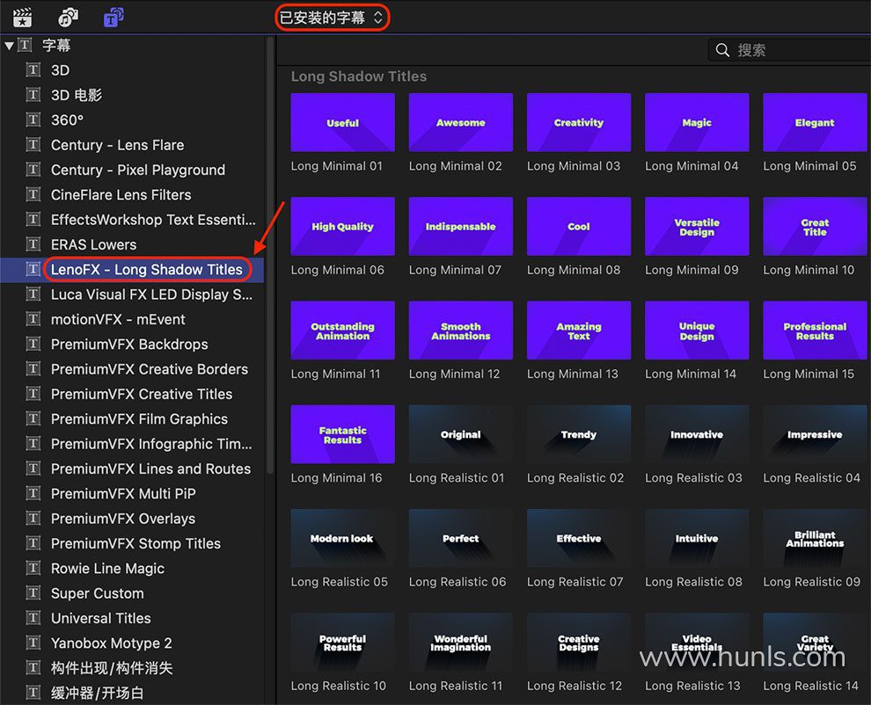Viewport: 871px width, 705px height.
Task: Select the Long Realistic 02 'Trendy' thumbnail
Action: [x=579, y=434]
